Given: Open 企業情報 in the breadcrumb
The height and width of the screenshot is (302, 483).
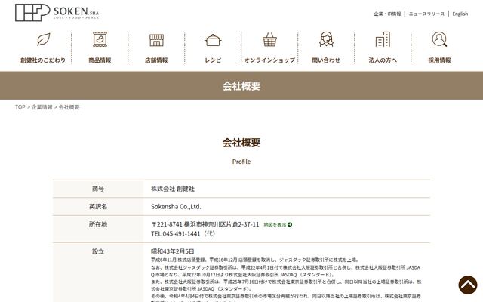Looking at the screenshot, I should click(x=42, y=107).
